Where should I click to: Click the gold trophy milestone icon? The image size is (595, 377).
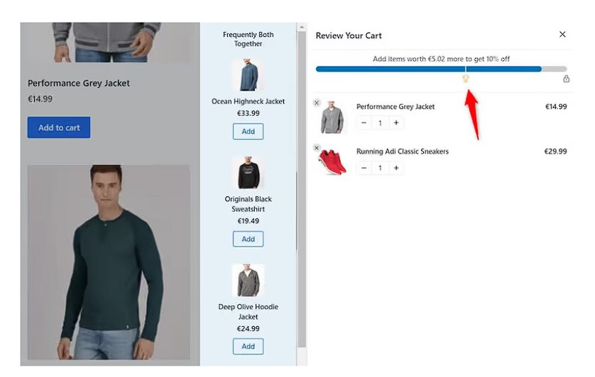[x=466, y=79]
